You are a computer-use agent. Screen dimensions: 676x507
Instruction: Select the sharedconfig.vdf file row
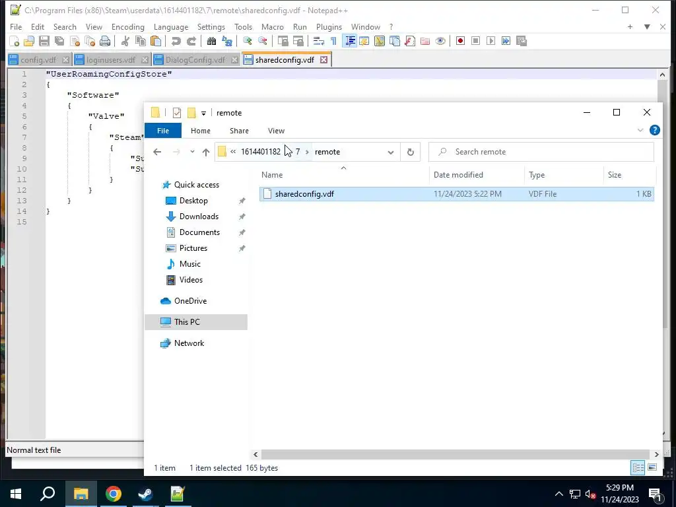click(x=457, y=194)
